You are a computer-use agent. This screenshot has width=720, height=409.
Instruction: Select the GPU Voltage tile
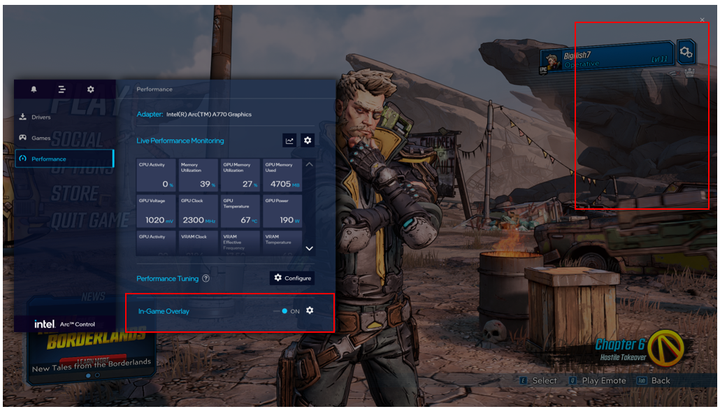pyautogui.click(x=156, y=211)
